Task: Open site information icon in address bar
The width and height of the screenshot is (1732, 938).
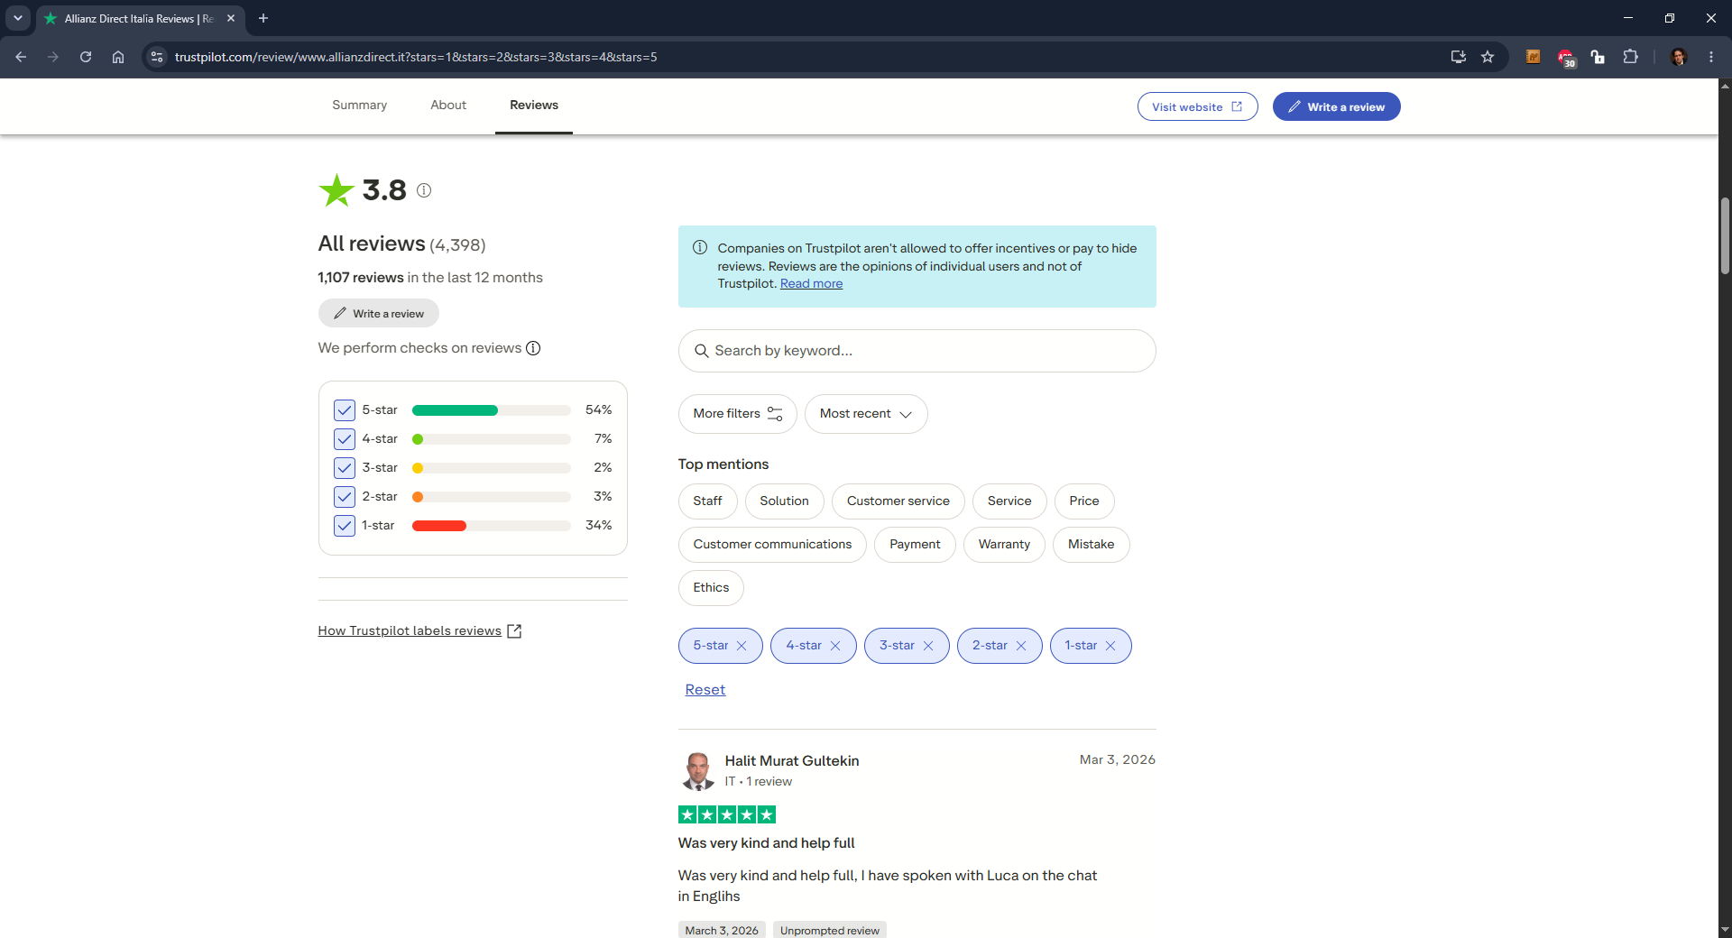Action: point(157,57)
